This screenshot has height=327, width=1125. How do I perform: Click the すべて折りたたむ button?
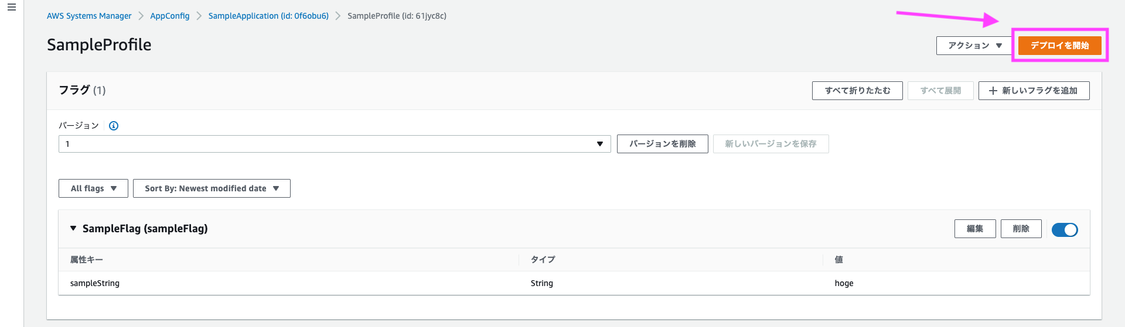(x=857, y=91)
